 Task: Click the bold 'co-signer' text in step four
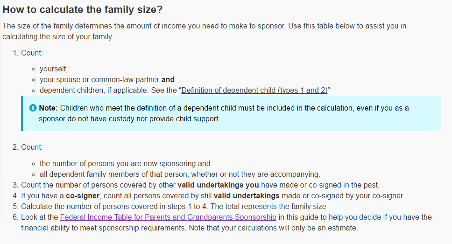click(83, 195)
